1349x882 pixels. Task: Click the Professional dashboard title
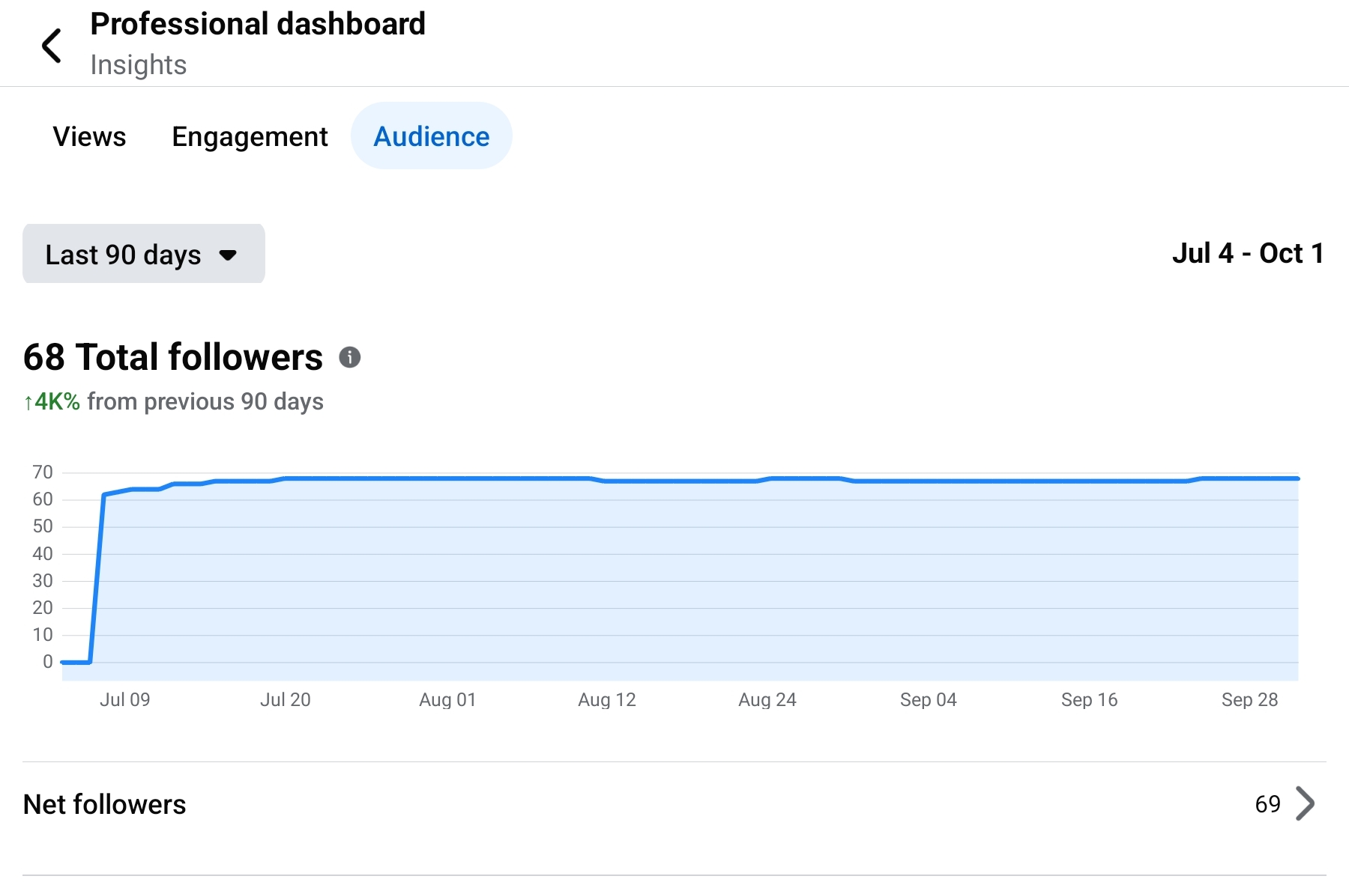258,24
